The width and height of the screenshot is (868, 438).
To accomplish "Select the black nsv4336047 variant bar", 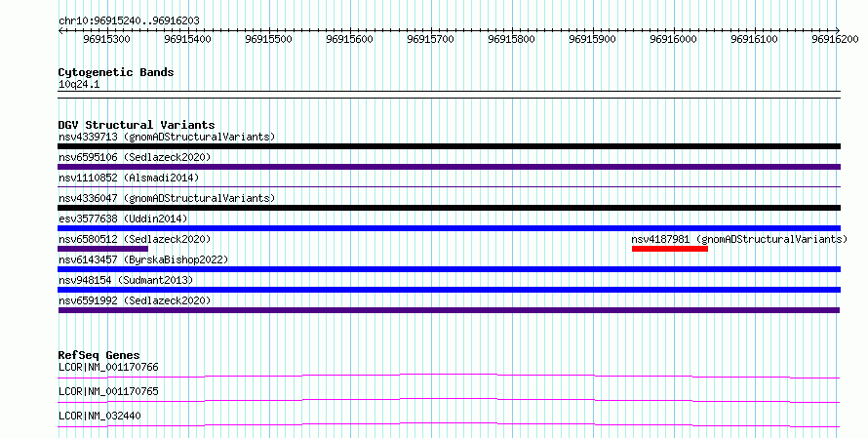I will pyautogui.click(x=449, y=208).
